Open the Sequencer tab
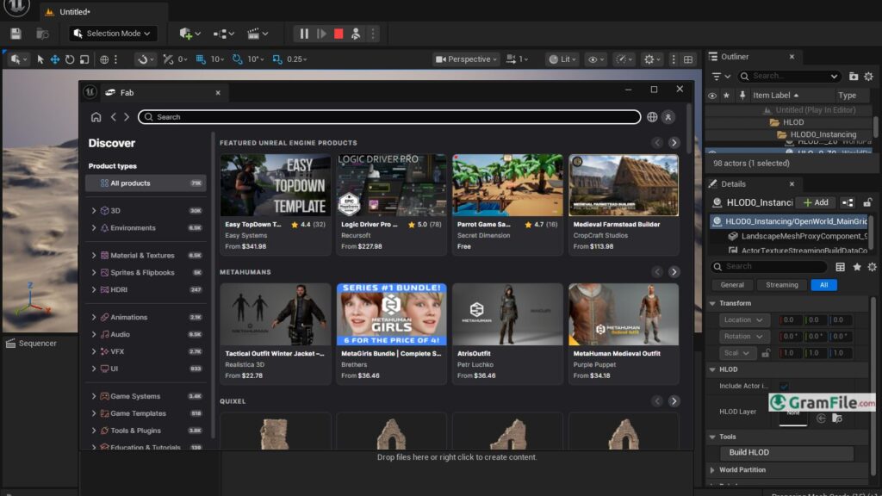882x496 pixels. (32, 344)
